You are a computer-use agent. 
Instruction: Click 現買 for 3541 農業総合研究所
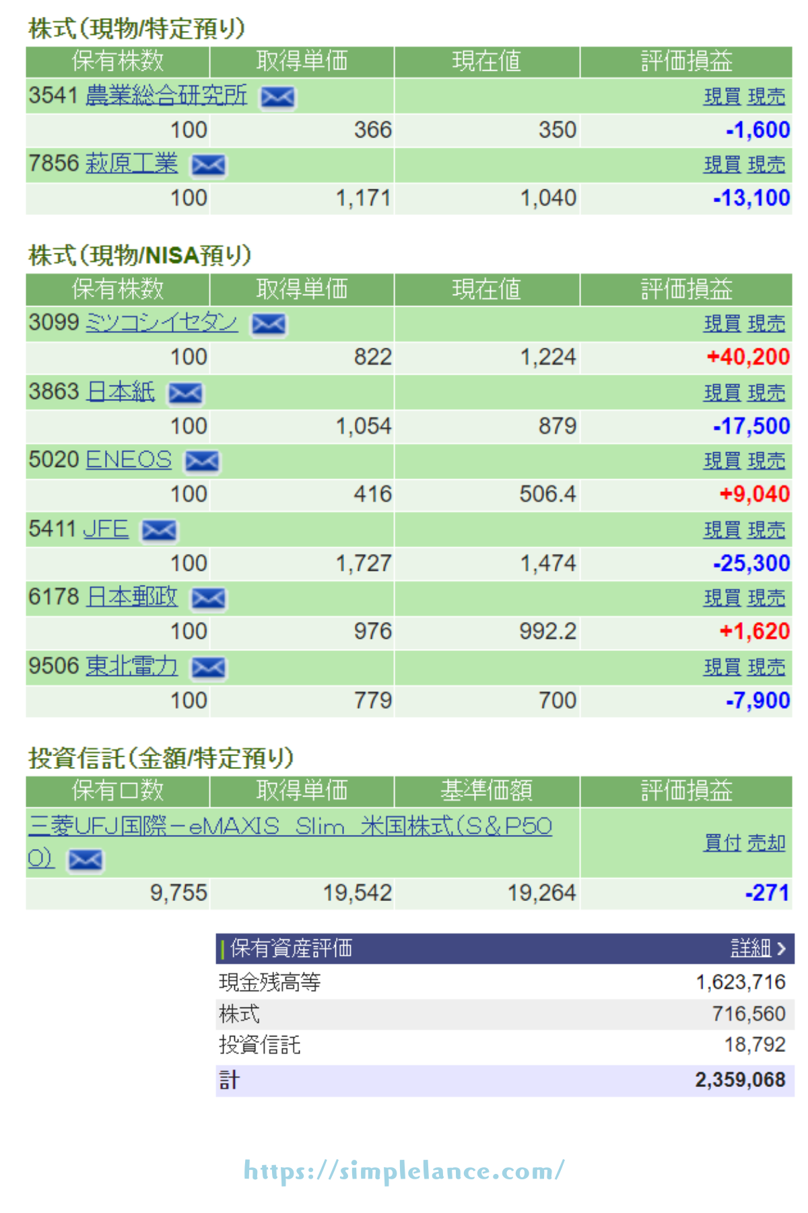(x=722, y=97)
